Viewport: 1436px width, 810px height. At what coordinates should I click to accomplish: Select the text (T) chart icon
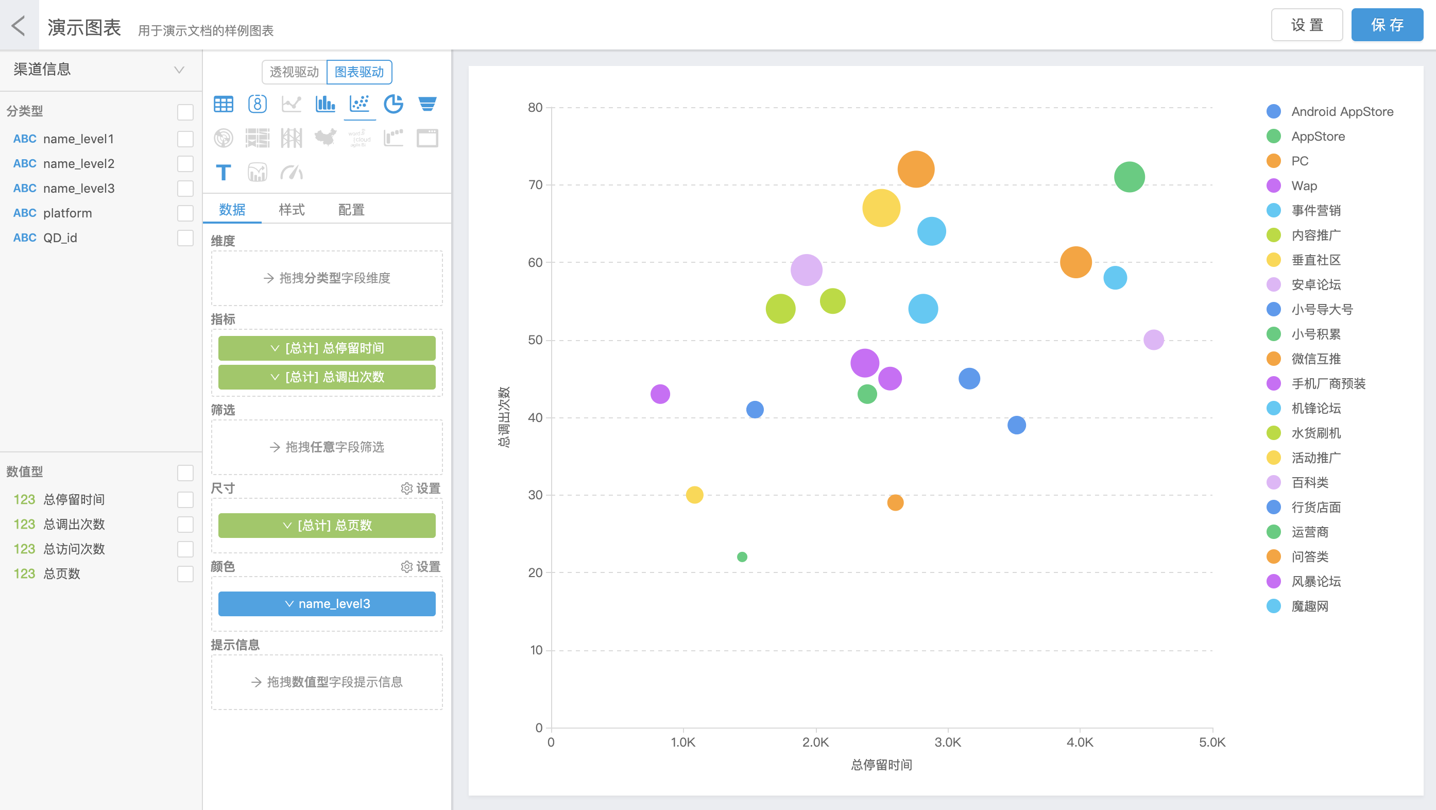(224, 173)
